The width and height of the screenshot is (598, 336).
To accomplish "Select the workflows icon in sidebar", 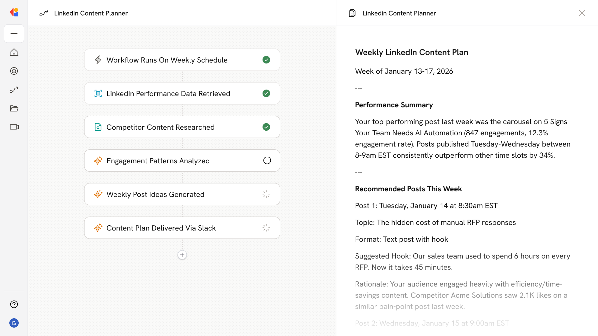I will [x=14, y=90].
